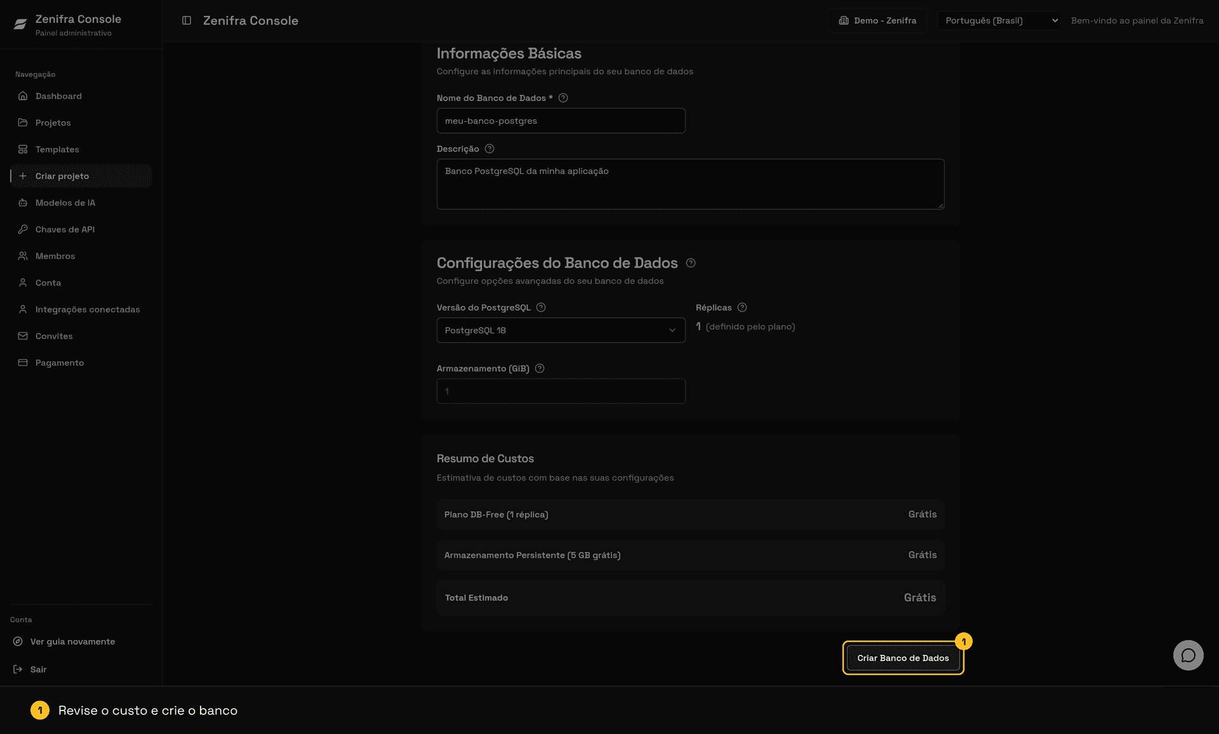Click the Demo - Zenifra organization button
The image size is (1219, 734).
point(877,20)
